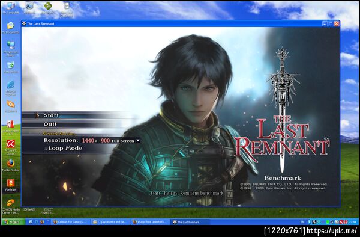Open the Windows Start menu
Viewport: 360px width, 237px height.
13,222
